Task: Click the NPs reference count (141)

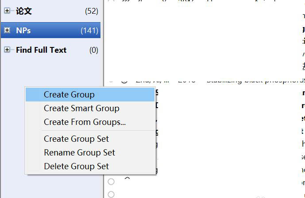Action: [89, 31]
